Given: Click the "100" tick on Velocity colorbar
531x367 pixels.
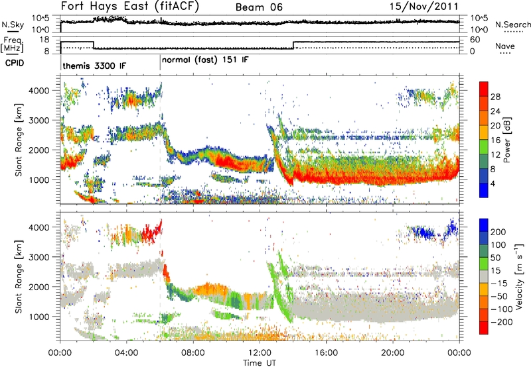Looking at the screenshot, I should (x=498, y=244).
